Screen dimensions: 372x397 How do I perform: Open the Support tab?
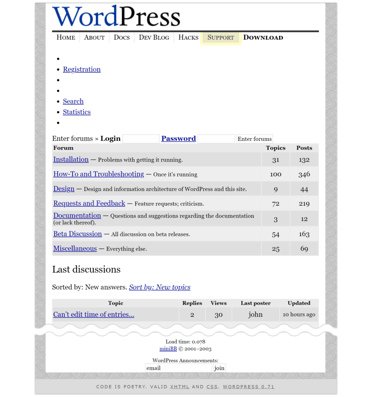point(221,38)
